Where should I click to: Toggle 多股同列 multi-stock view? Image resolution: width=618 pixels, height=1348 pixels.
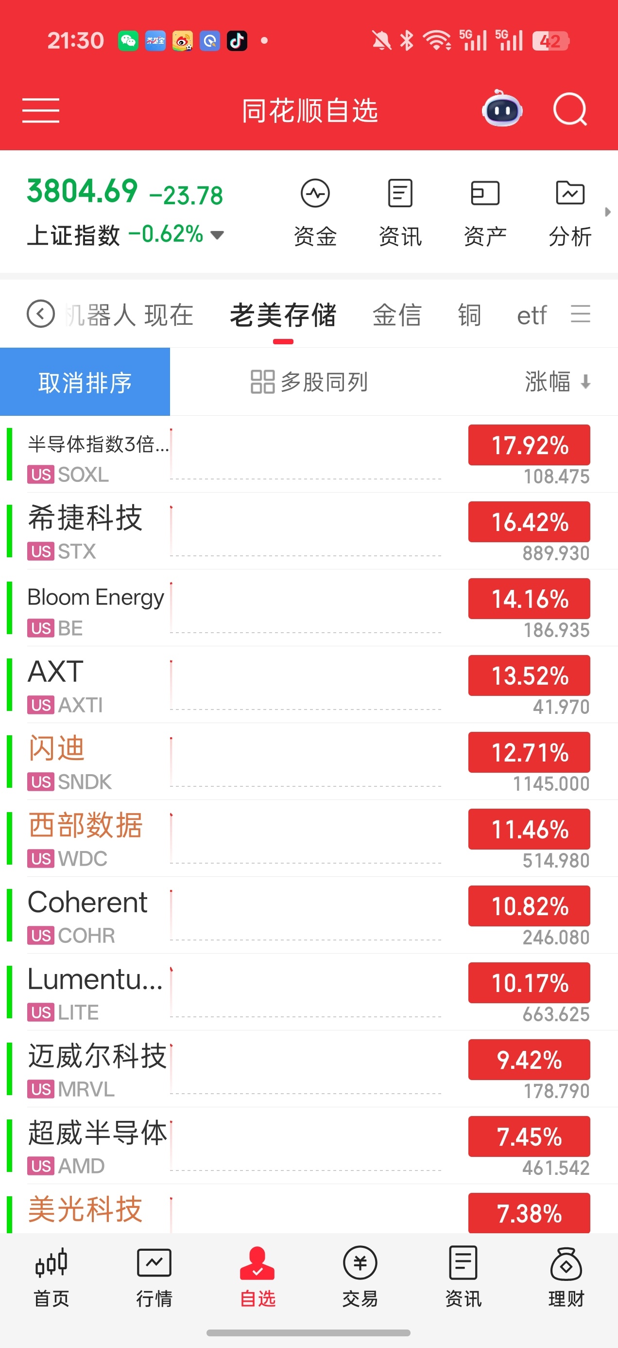click(x=309, y=382)
